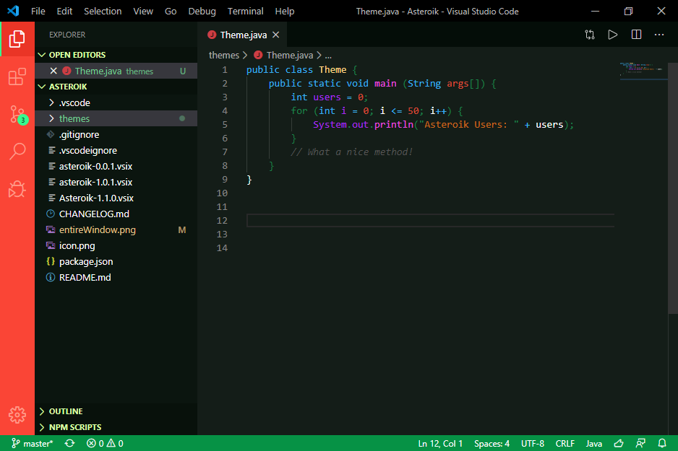The height and width of the screenshot is (451, 678).
Task: Change indentation via Spaces: 4
Action: 492,443
